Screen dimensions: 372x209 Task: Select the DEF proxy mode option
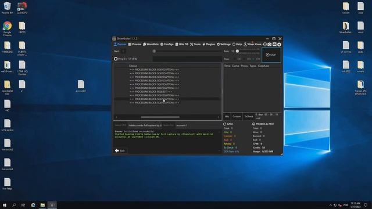coord(237,59)
